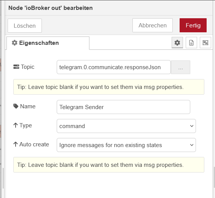The height and width of the screenshot is (198, 215).
Task: Expand the Auto create dropdown
Action: pos(126,145)
